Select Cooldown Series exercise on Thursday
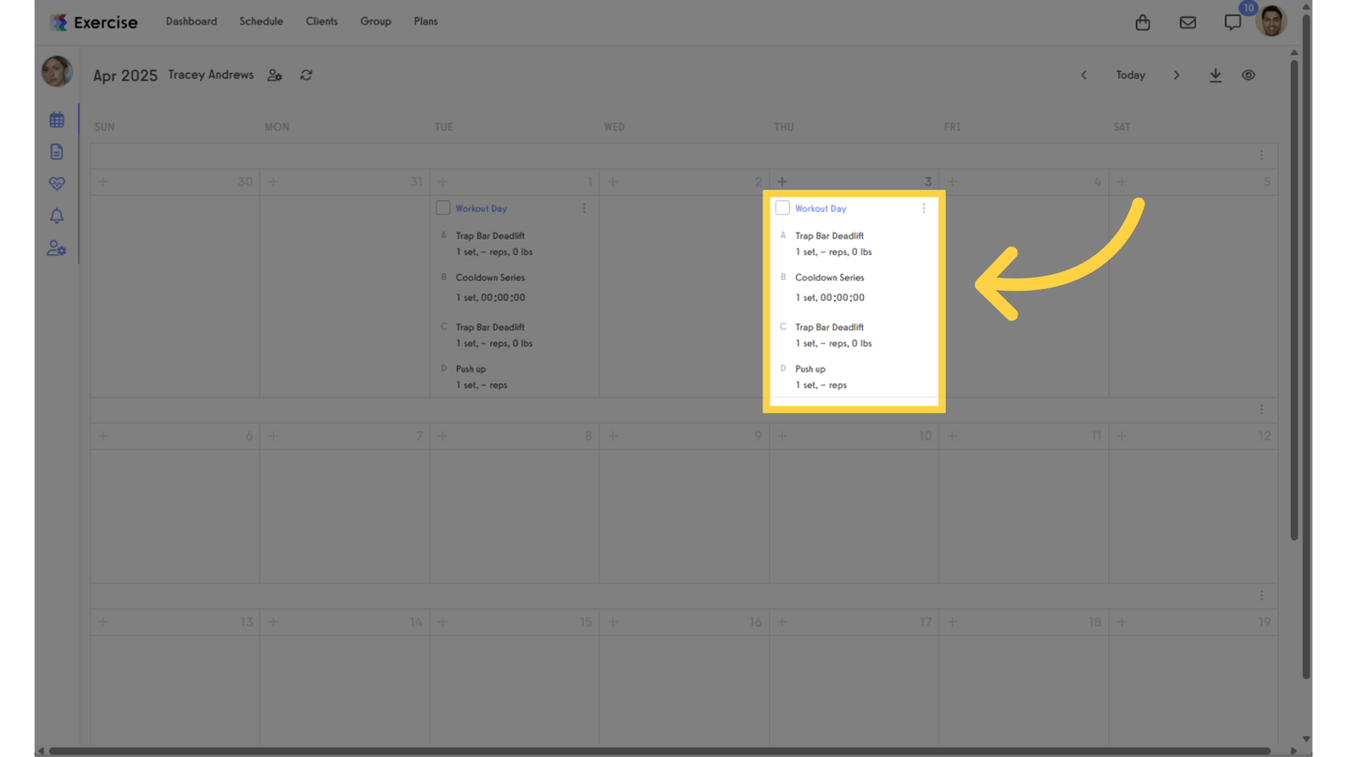This screenshot has height=757, width=1347. [x=829, y=278]
